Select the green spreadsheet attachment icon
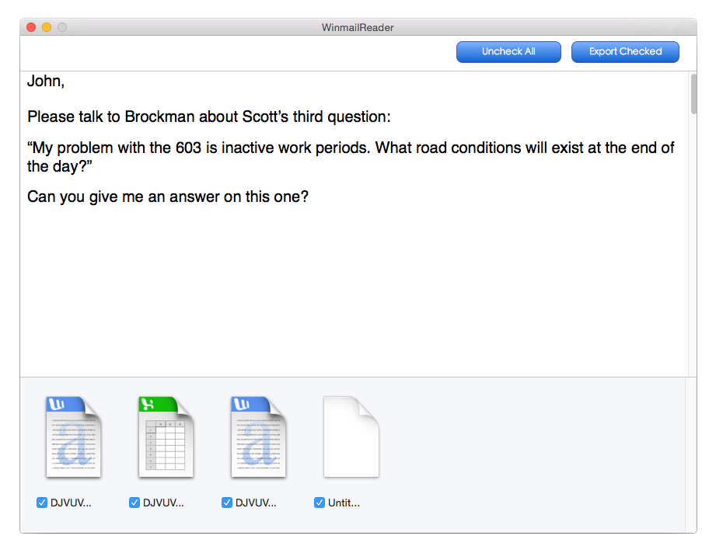 point(166,437)
